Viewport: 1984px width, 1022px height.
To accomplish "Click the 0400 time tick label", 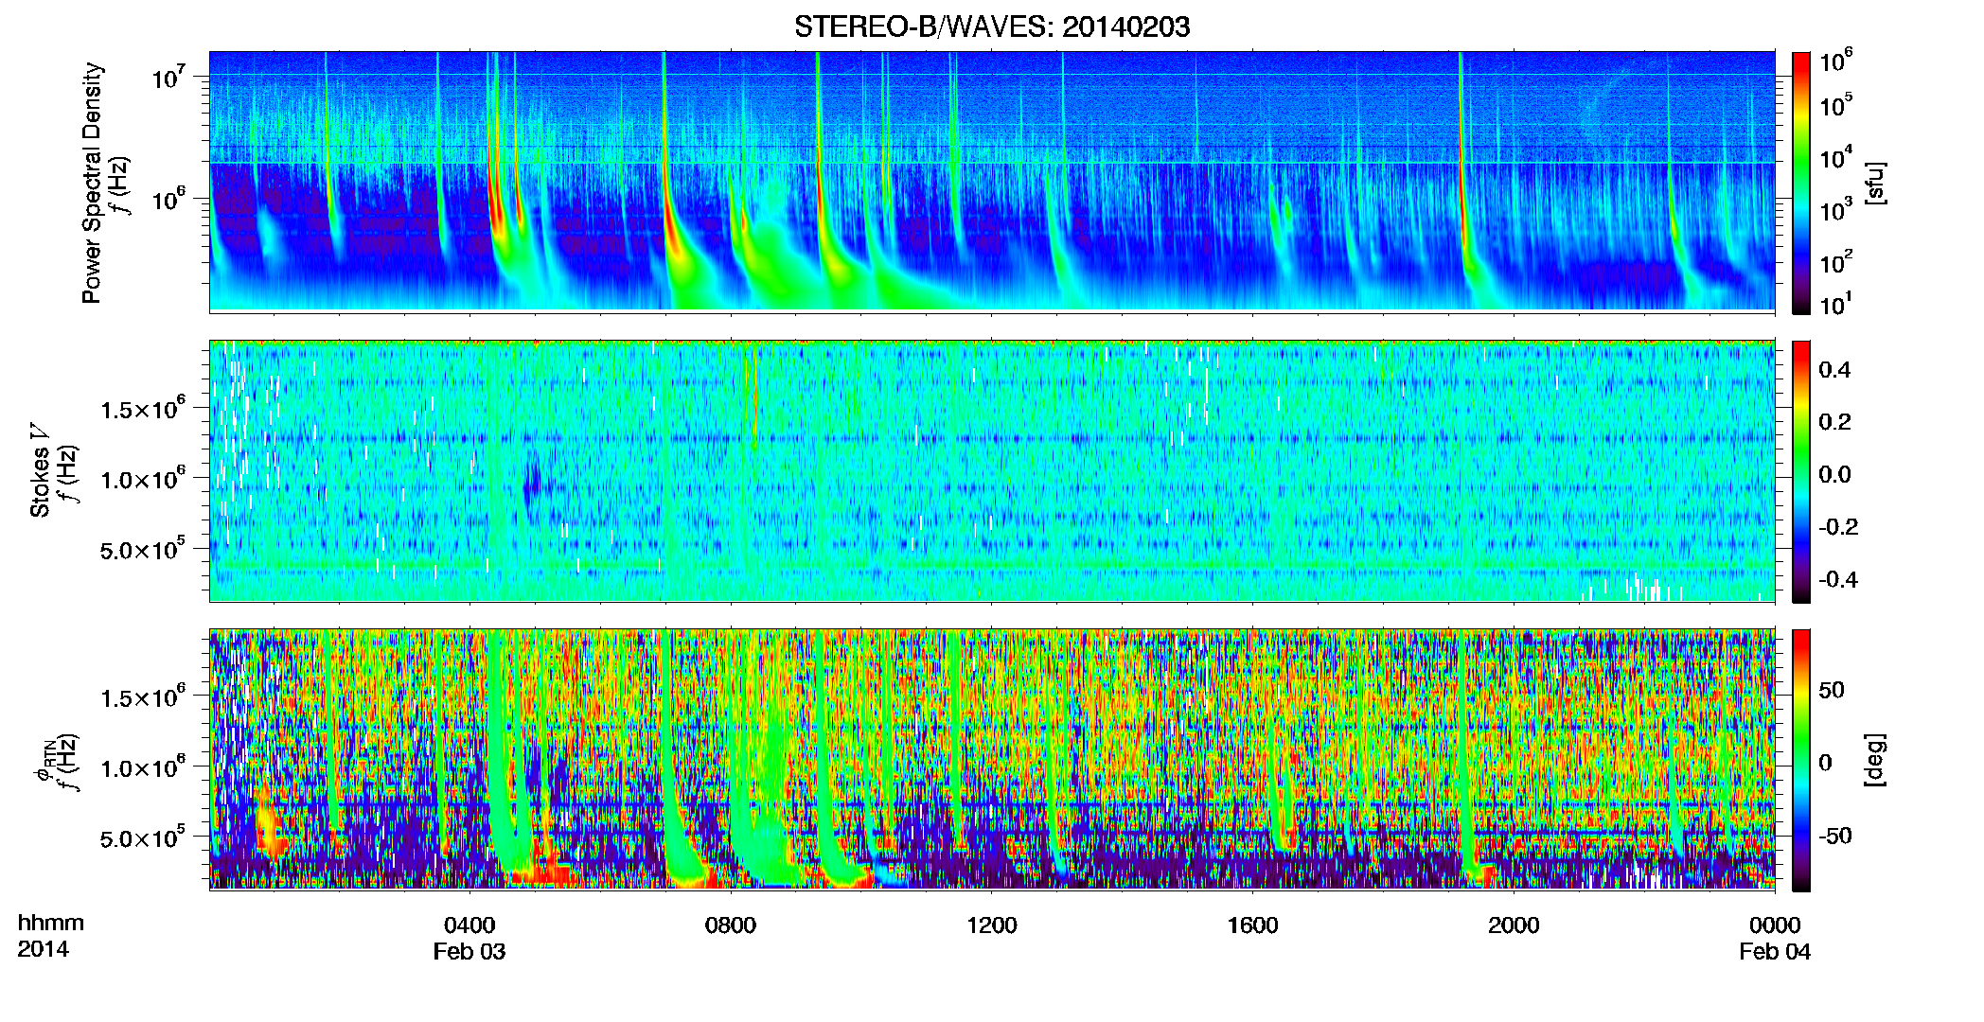I will pos(469,925).
